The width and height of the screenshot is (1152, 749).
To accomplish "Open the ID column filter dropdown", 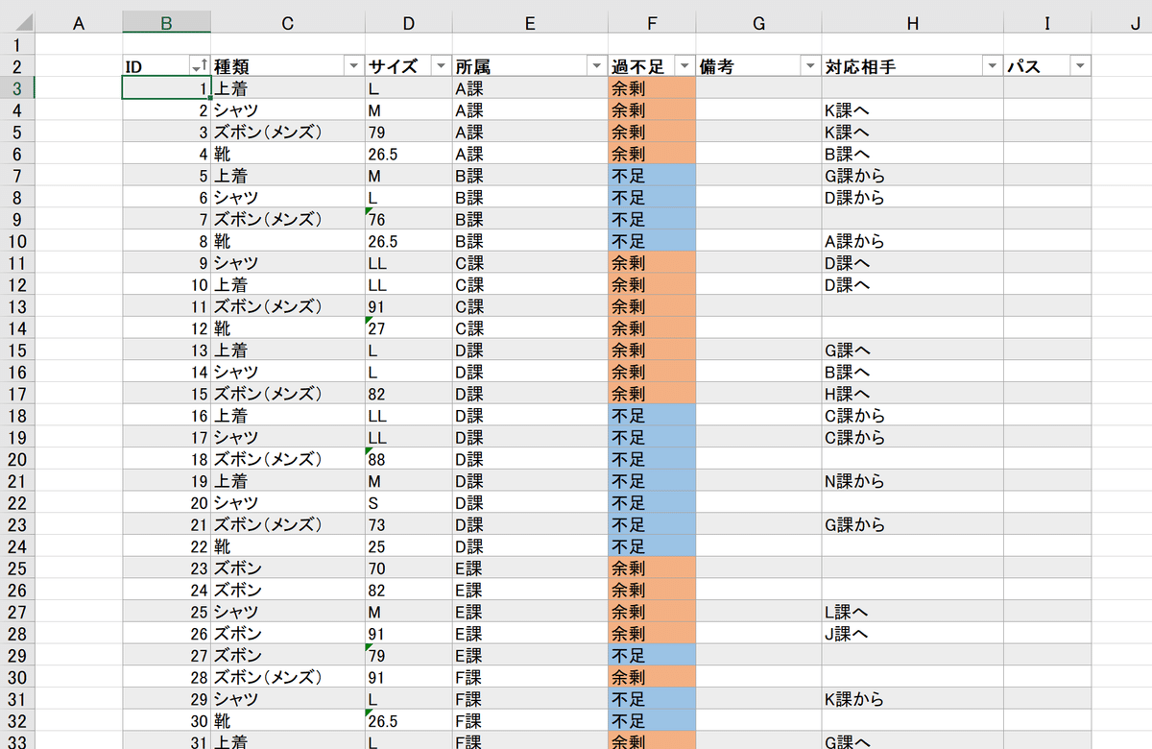I will pyautogui.click(x=199, y=66).
